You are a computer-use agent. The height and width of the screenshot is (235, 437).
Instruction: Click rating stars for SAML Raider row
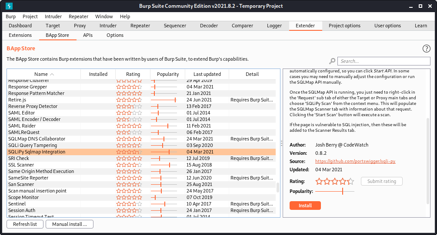[x=129, y=126]
